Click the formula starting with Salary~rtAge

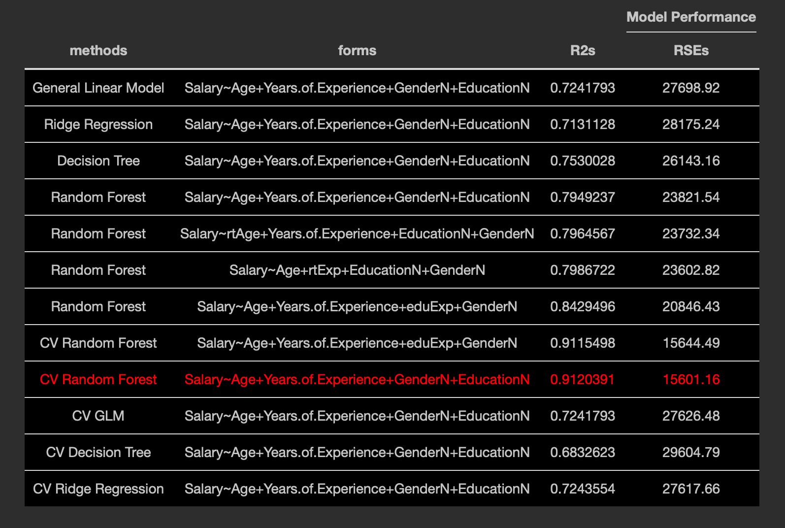point(357,234)
